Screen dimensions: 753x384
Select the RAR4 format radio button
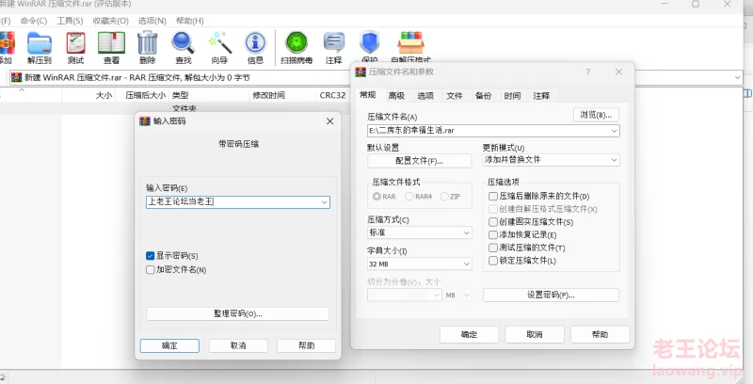click(x=409, y=197)
